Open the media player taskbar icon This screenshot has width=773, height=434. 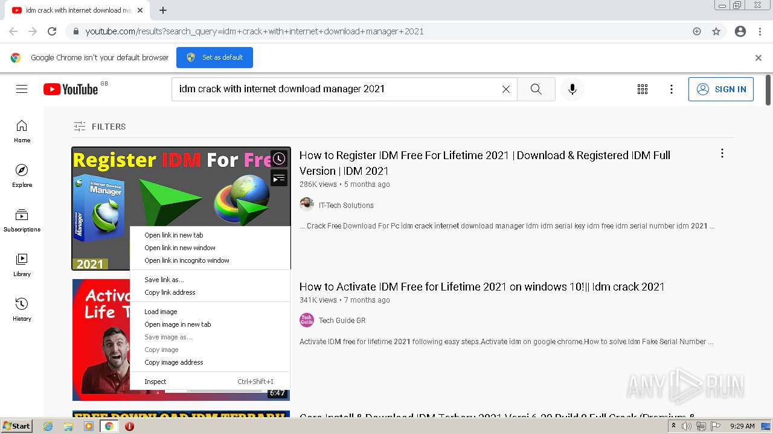[89, 426]
